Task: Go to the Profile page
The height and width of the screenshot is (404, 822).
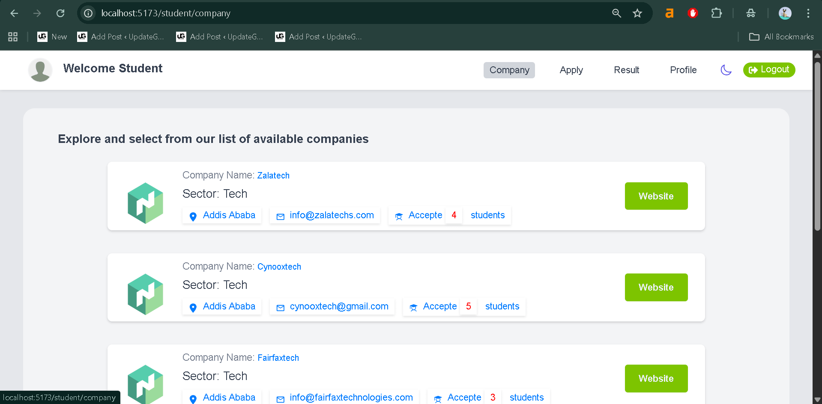Action: click(x=683, y=70)
